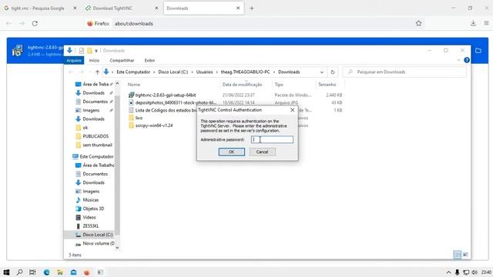Select Lista de Códigos dos estados file
Screen dimensions: 493x277
click(163, 110)
